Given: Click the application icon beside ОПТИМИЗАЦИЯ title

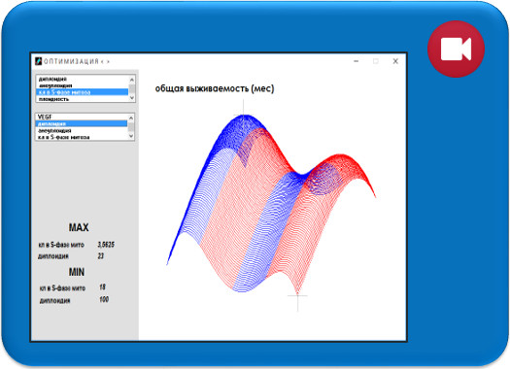Looking at the screenshot, I should (x=39, y=61).
